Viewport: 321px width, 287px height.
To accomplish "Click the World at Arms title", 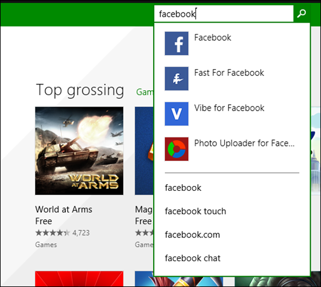I will click(64, 209).
